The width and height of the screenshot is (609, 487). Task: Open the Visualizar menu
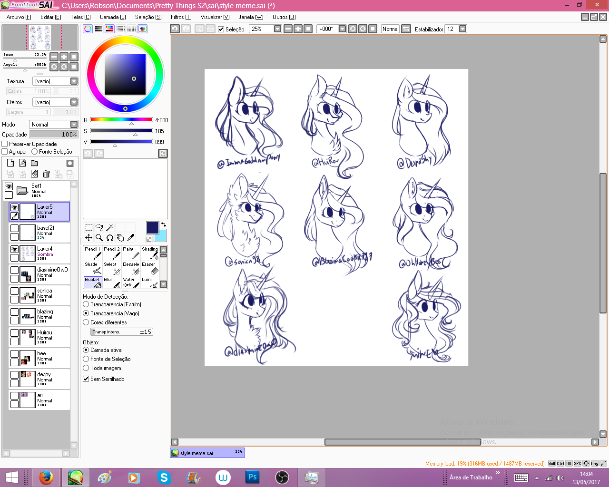[x=215, y=17]
